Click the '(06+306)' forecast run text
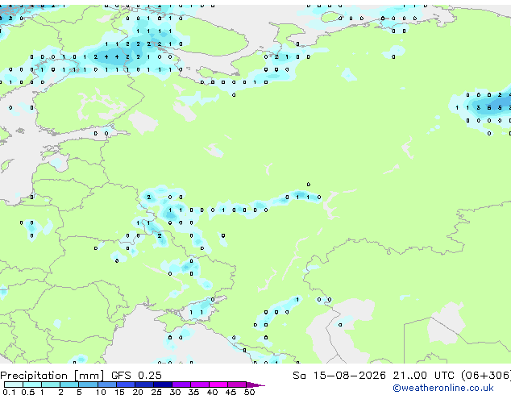511x395 pixels. coord(486,376)
